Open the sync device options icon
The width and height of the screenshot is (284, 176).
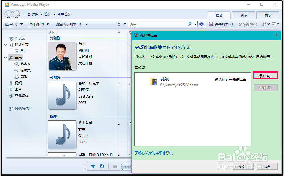pyautogui.click(x=264, y=24)
